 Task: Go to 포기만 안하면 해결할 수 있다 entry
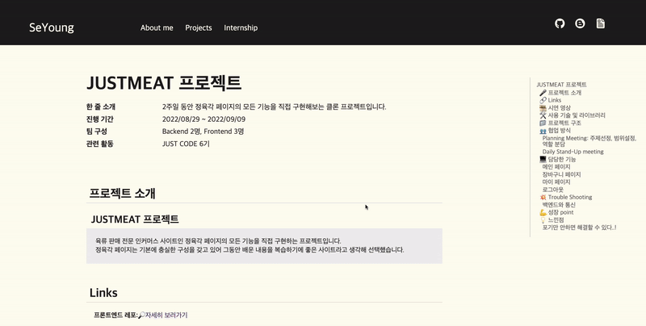[579, 228]
